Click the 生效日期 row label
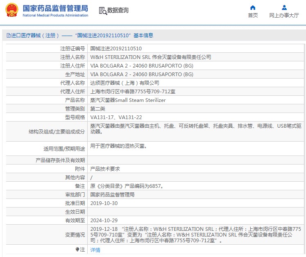This screenshot has height=257, width=306. point(75,212)
